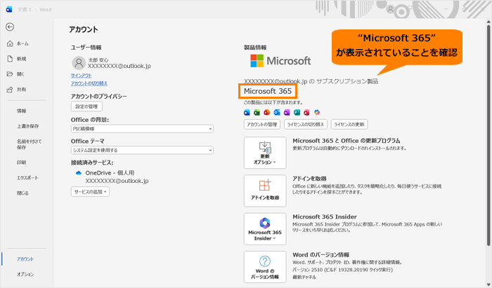Click the user name 太郎 安心

pyautogui.click(x=98, y=60)
